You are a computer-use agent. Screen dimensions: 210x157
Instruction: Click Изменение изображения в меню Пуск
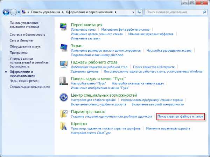click(100, 88)
